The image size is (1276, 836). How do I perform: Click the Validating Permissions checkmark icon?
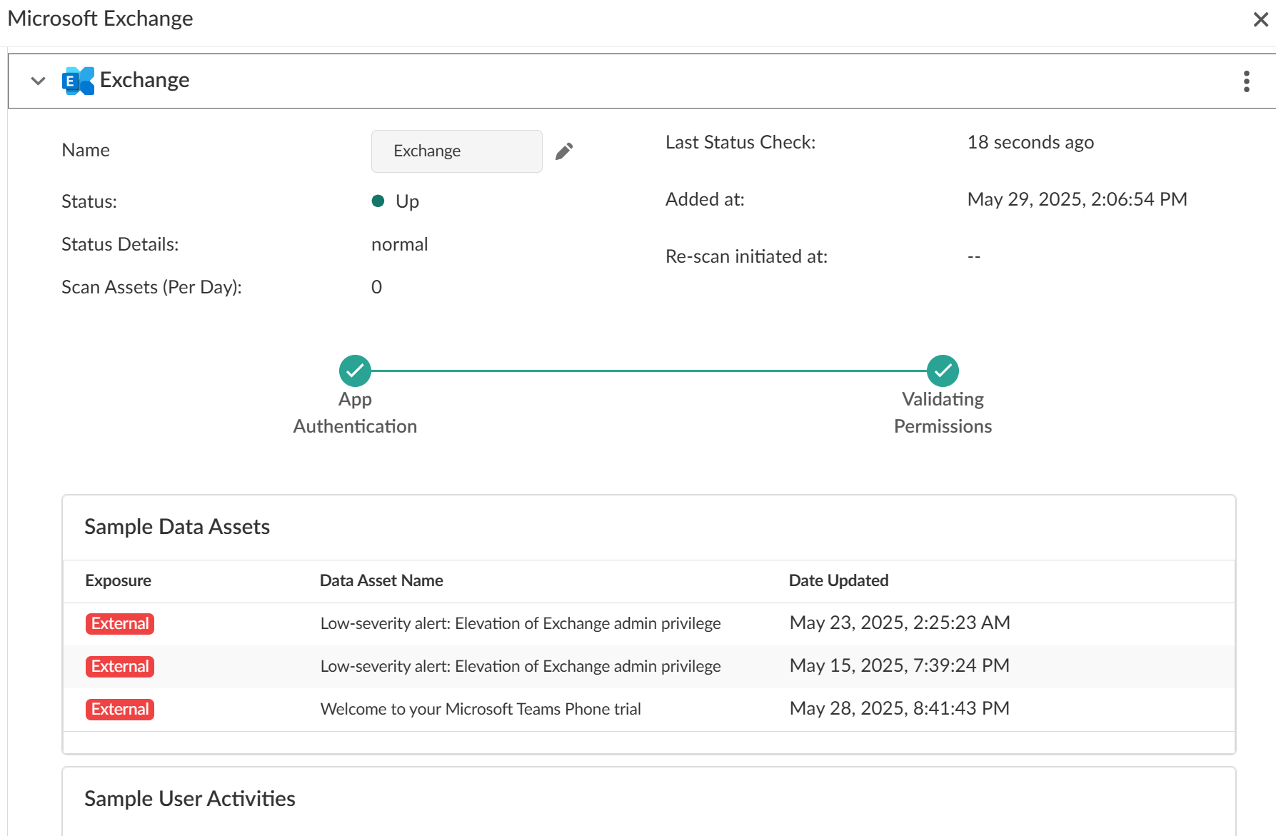tap(943, 371)
